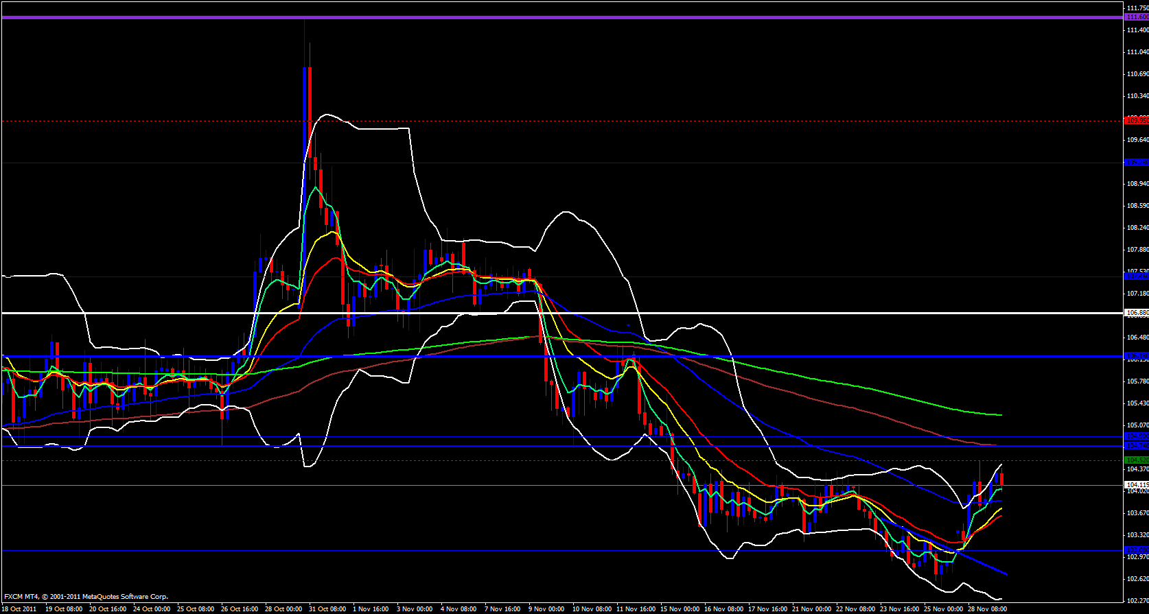
Task: Click the 21 Nov 00:00 time label
Action: [812, 609]
